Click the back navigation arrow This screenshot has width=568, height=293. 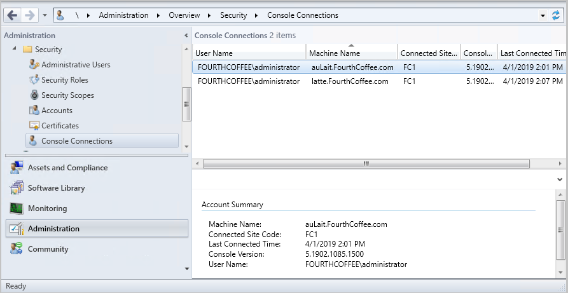[12, 15]
